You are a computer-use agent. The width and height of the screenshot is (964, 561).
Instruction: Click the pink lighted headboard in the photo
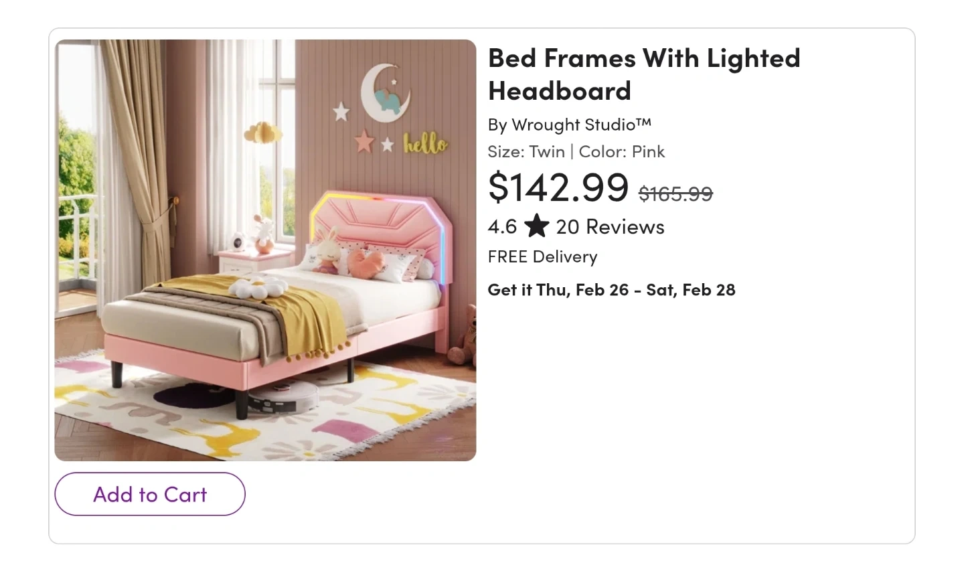(x=382, y=221)
